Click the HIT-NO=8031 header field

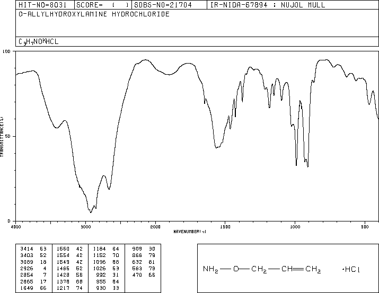coord(45,5)
